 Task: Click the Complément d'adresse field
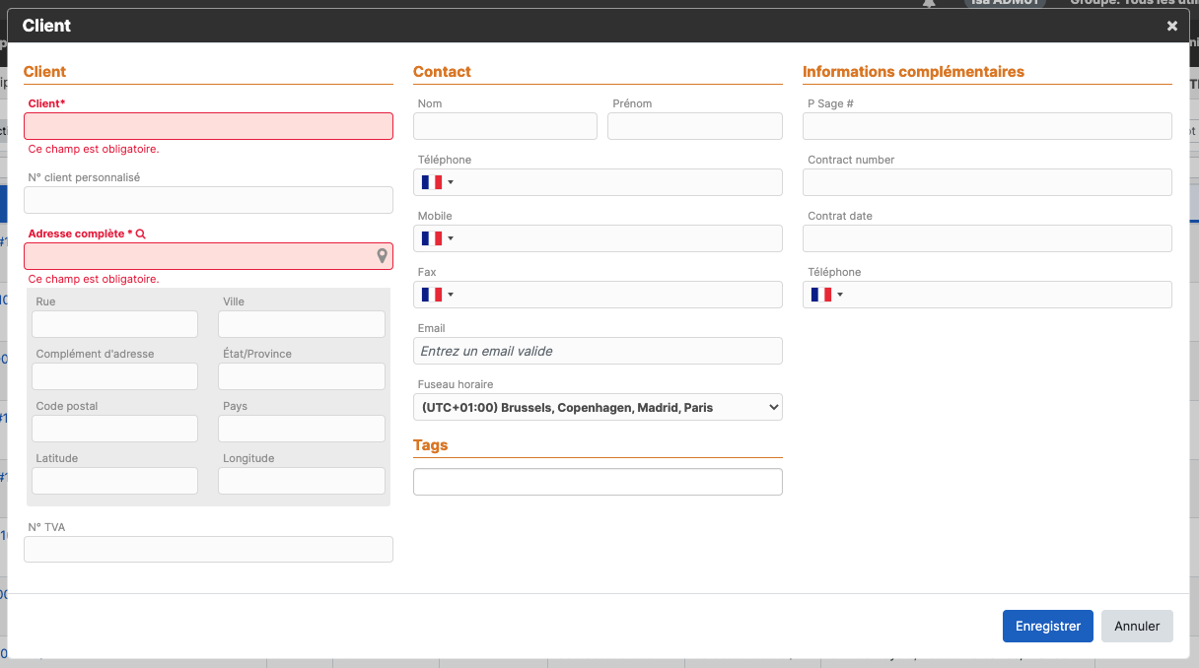pyautogui.click(x=114, y=376)
